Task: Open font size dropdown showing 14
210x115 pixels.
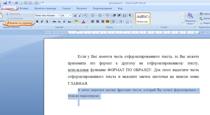Action: click(70, 16)
